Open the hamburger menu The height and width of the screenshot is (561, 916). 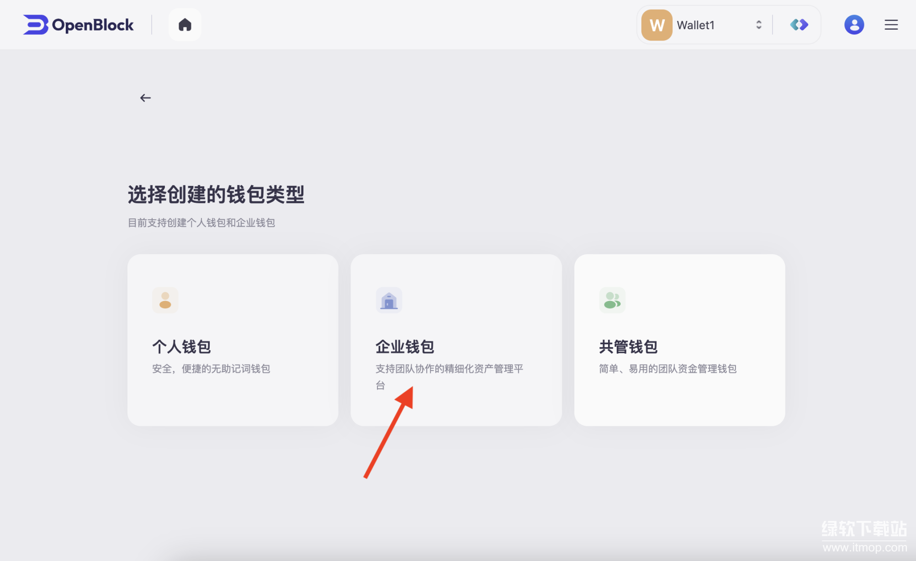pos(890,25)
